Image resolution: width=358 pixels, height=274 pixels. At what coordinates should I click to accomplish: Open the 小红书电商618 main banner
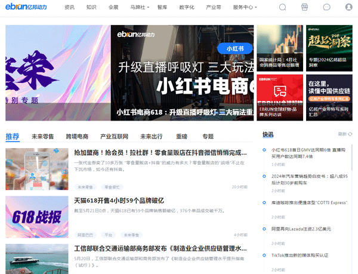point(182,73)
